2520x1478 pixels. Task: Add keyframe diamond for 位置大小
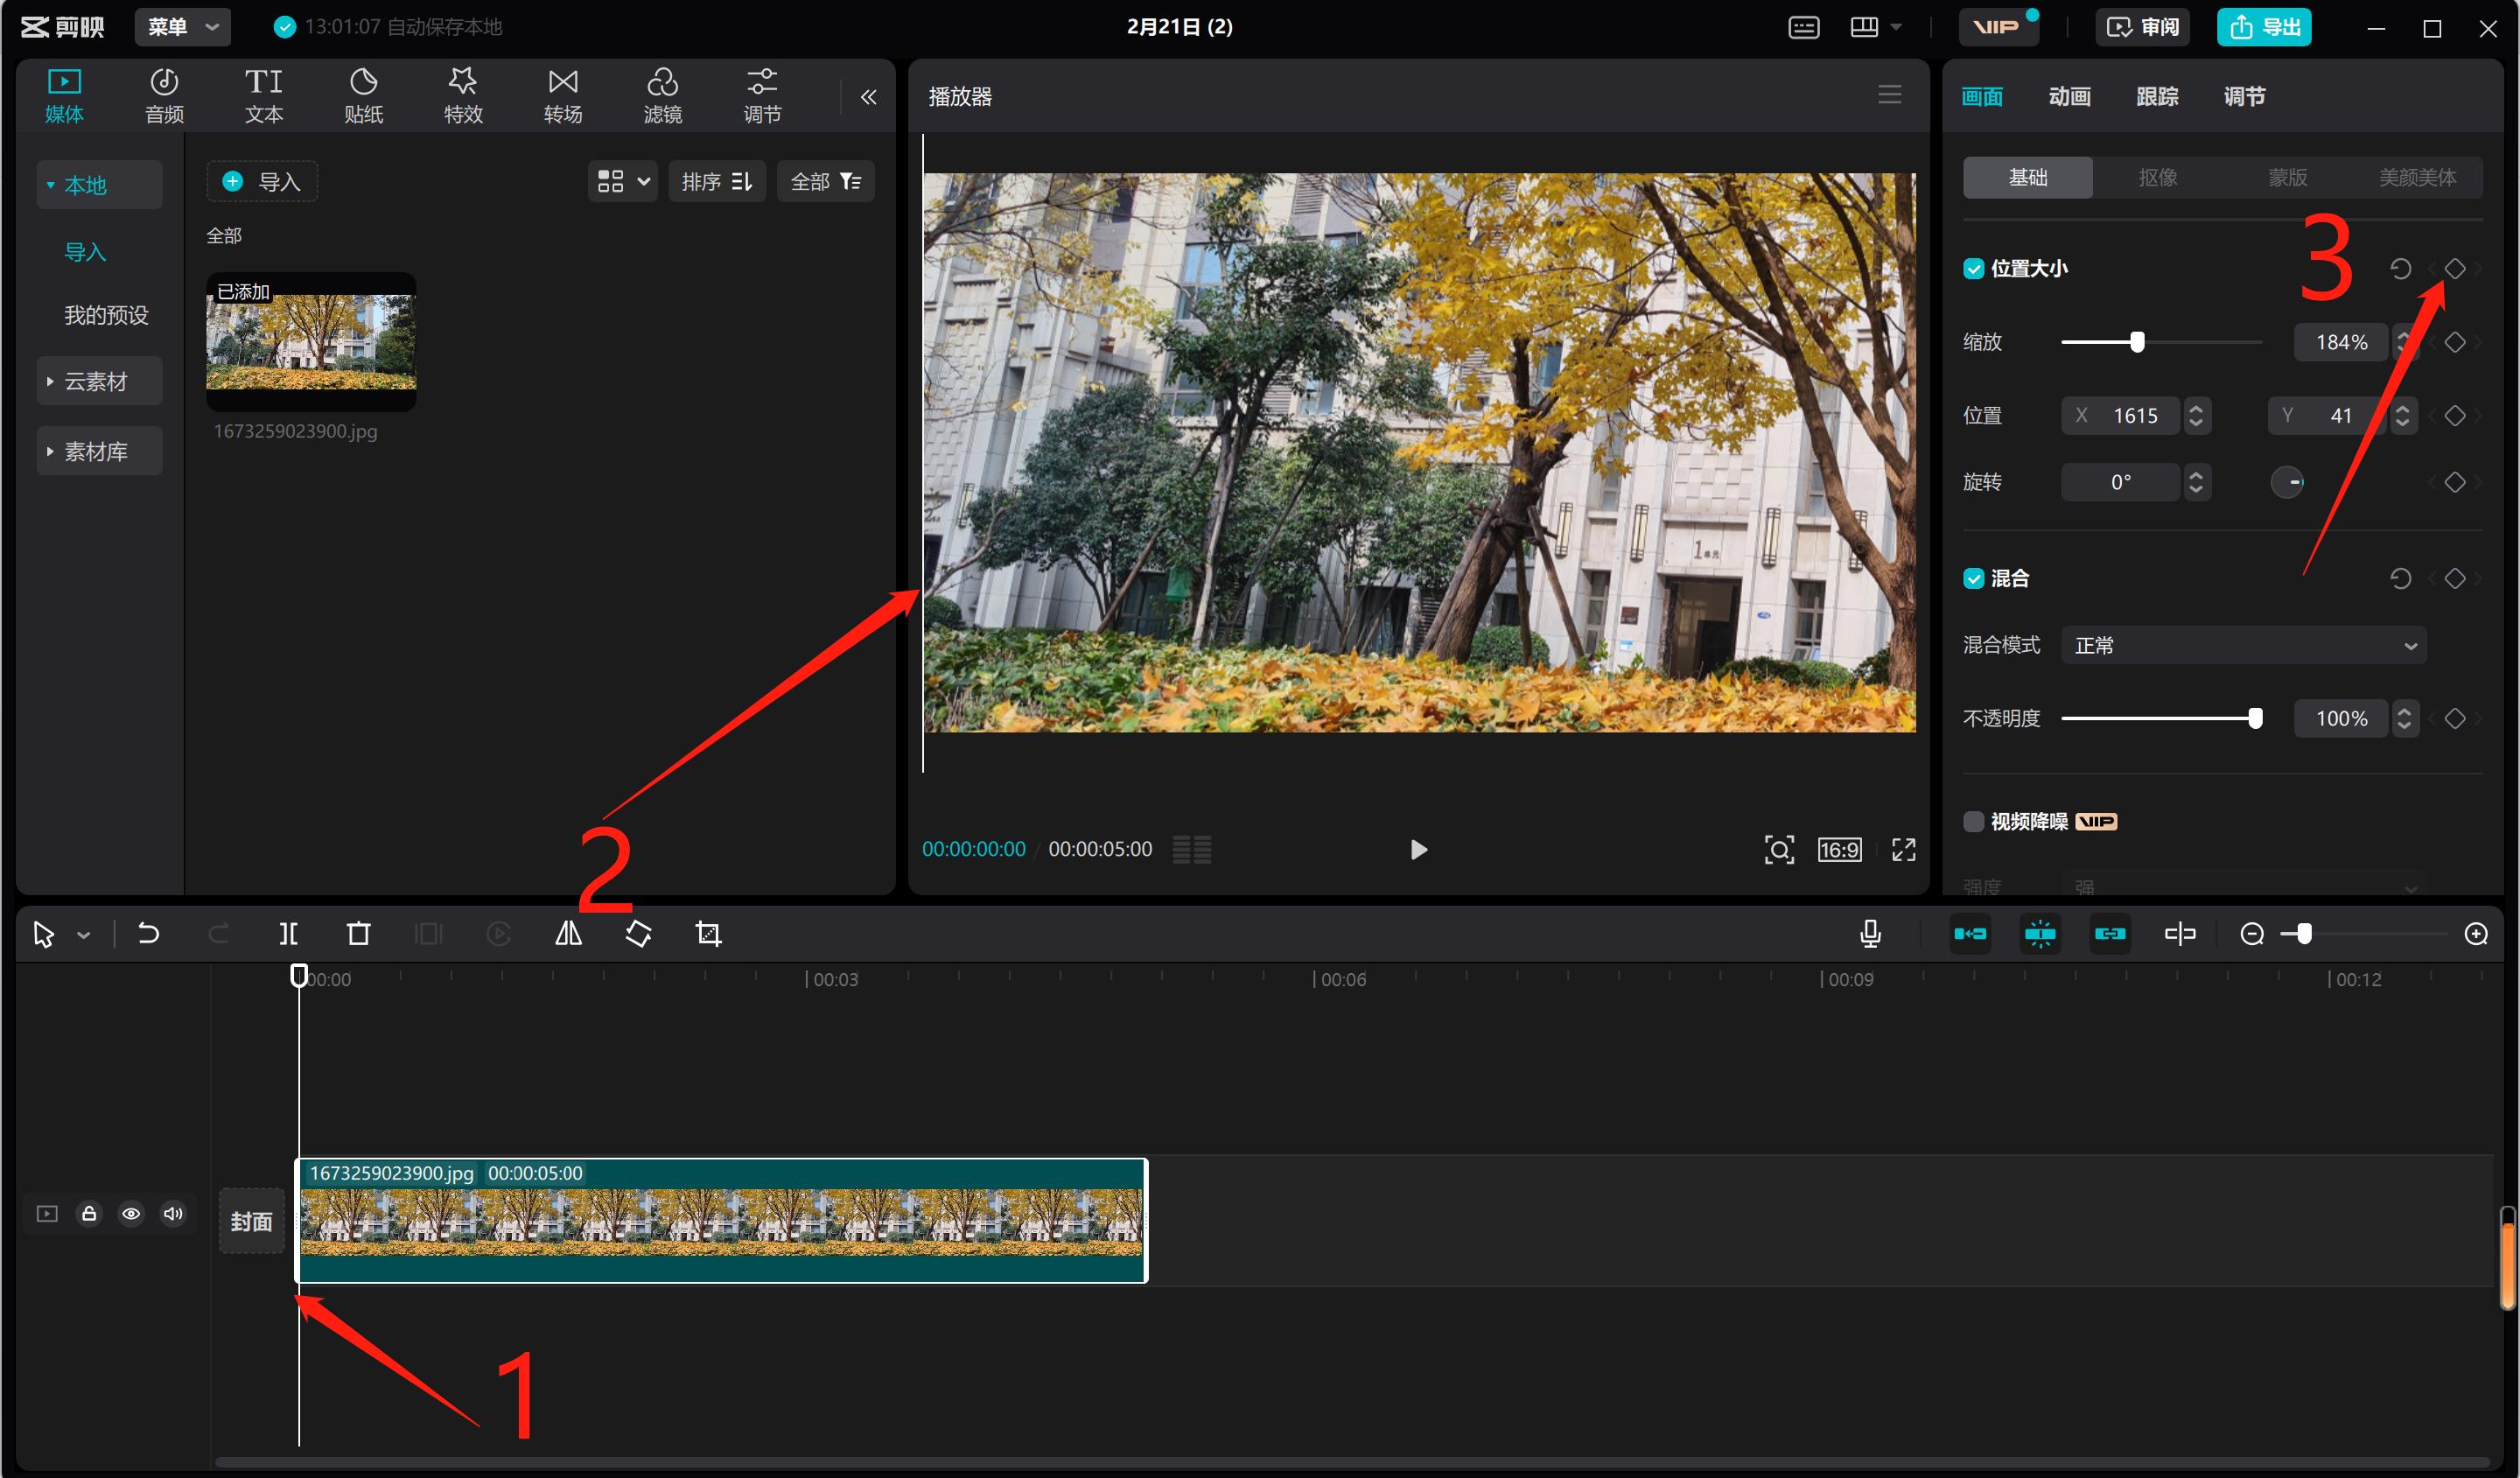click(2454, 268)
